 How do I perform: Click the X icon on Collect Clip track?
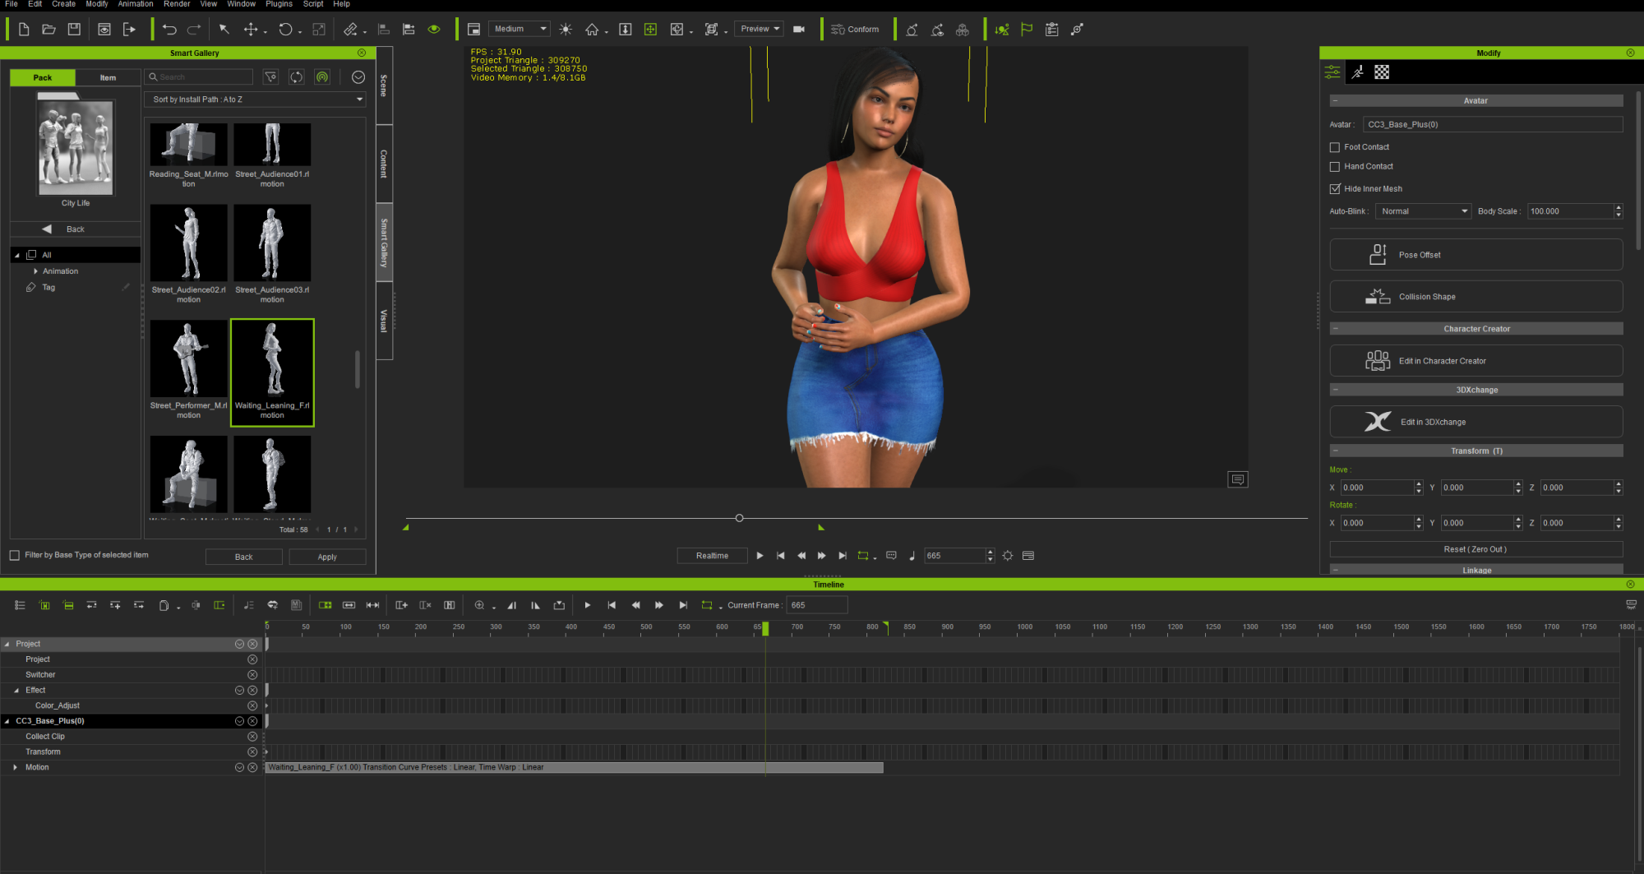point(252,737)
